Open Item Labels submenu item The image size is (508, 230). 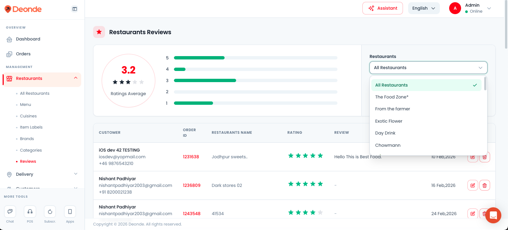tap(31, 127)
